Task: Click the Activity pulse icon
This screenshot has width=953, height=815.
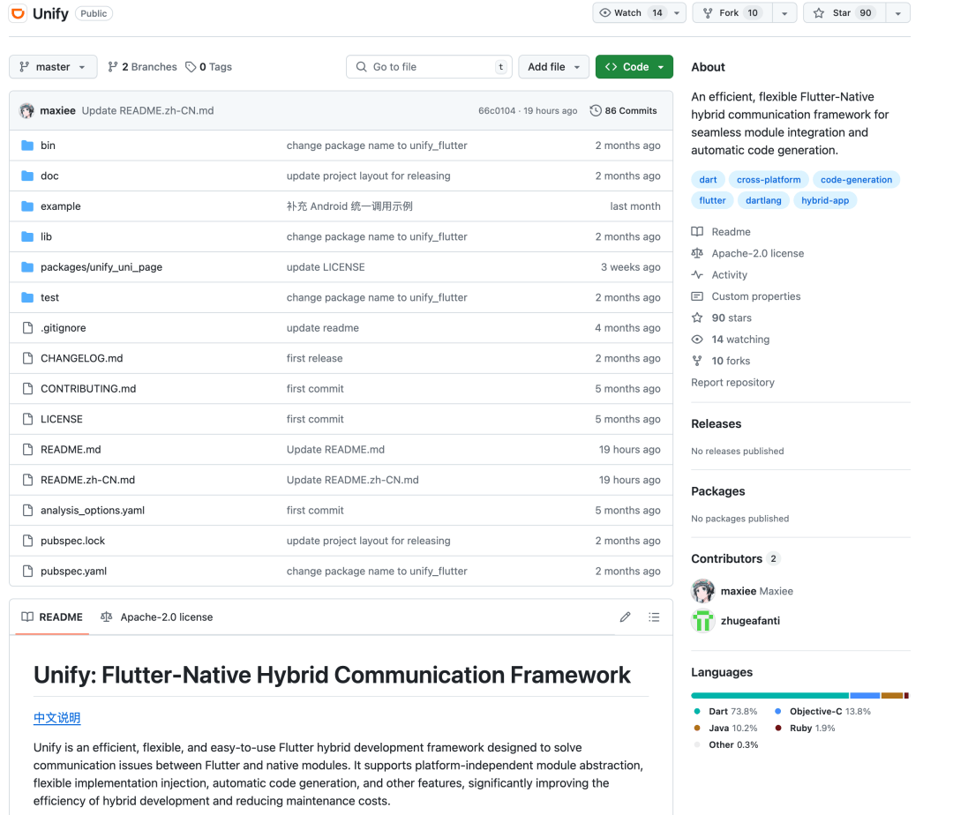Action: tap(697, 274)
